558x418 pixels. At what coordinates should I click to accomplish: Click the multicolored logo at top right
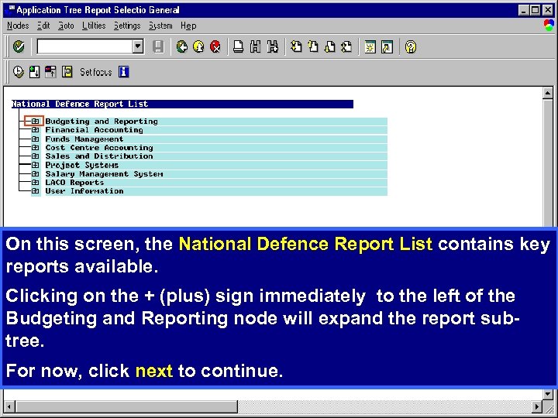click(x=549, y=26)
